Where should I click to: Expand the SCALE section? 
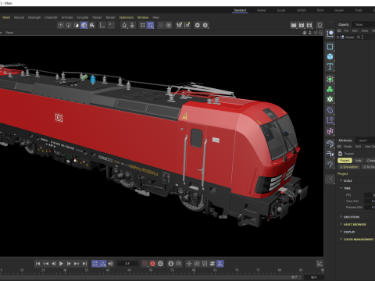341,180
